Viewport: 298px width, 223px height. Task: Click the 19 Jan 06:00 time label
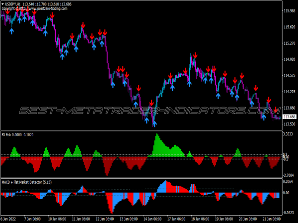224,219
